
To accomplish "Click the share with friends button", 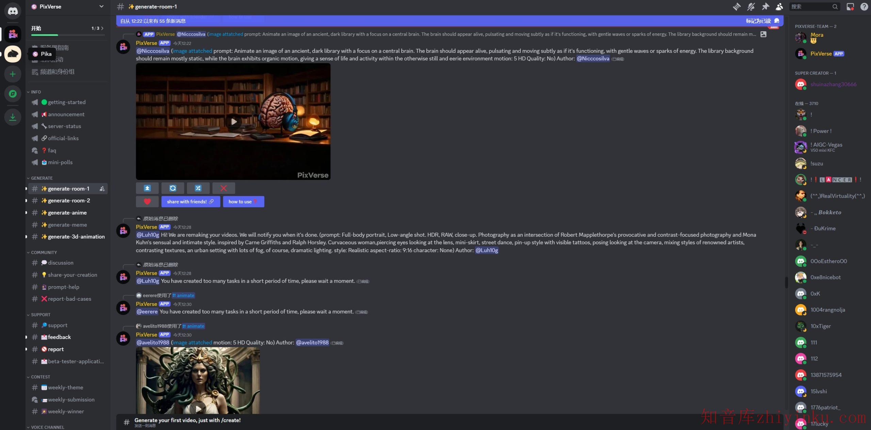I will [191, 202].
